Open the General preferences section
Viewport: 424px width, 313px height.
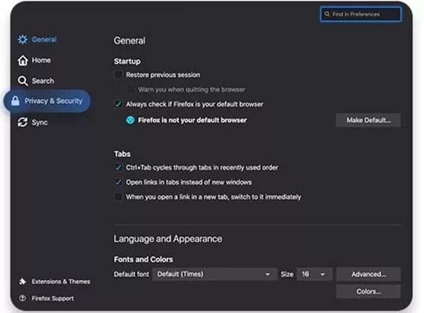(x=37, y=40)
